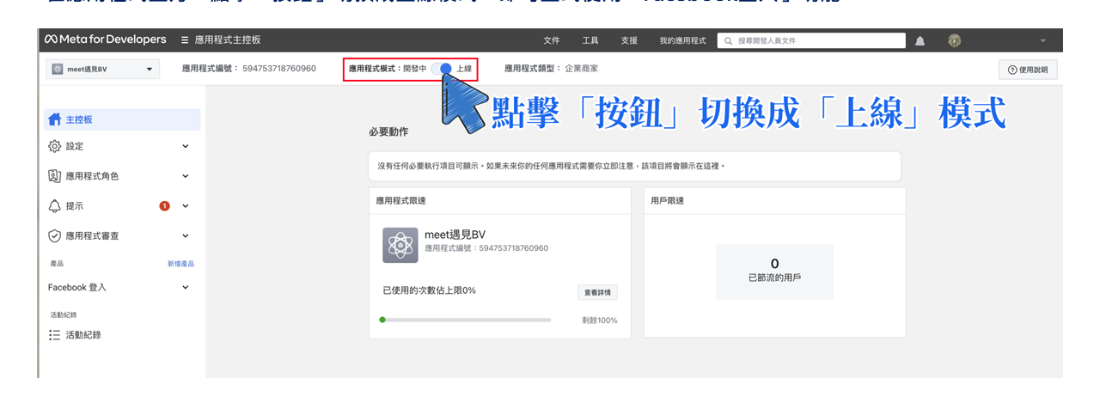Click the 剩餘100% text

[600, 321]
